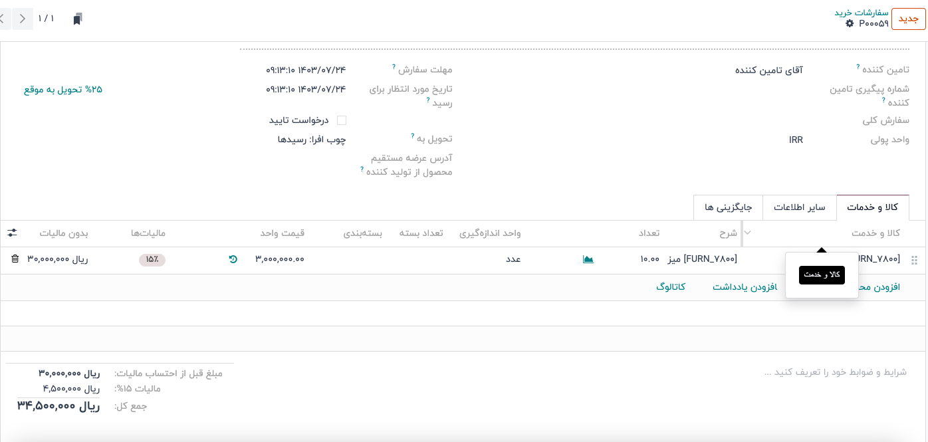This screenshot has width=928, height=442.
Task: Go to the previous record with the pager arrow
Action: pos(3,19)
